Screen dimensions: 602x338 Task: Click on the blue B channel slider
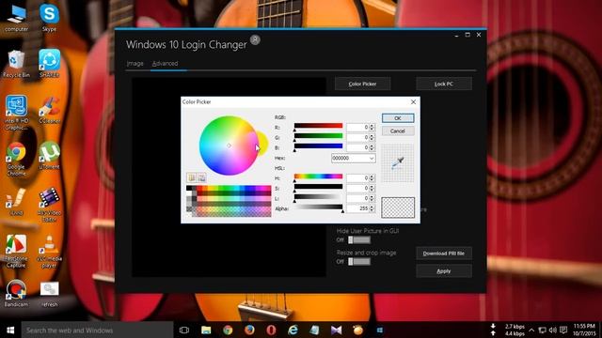coord(318,146)
